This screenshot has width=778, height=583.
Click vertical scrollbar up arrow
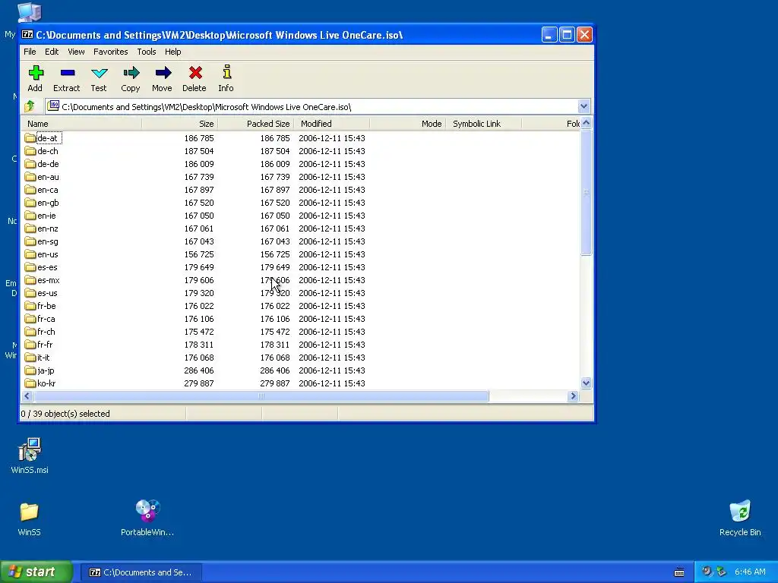(x=586, y=123)
